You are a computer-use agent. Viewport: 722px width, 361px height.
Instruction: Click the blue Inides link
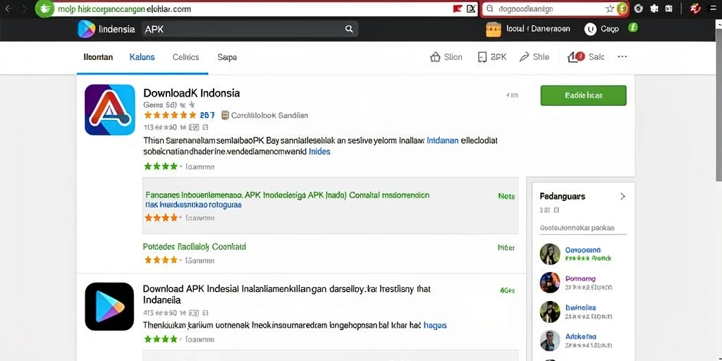coord(319,151)
